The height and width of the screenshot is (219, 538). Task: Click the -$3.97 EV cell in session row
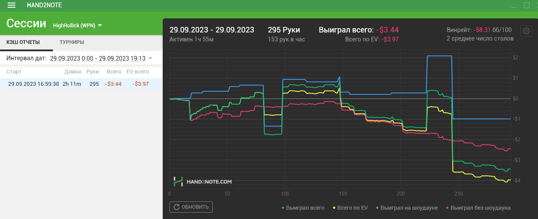click(x=140, y=84)
